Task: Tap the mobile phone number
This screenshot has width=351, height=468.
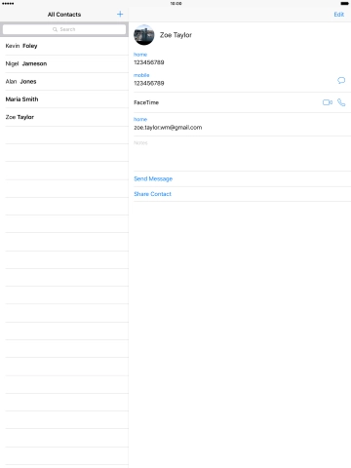Action: coord(149,83)
